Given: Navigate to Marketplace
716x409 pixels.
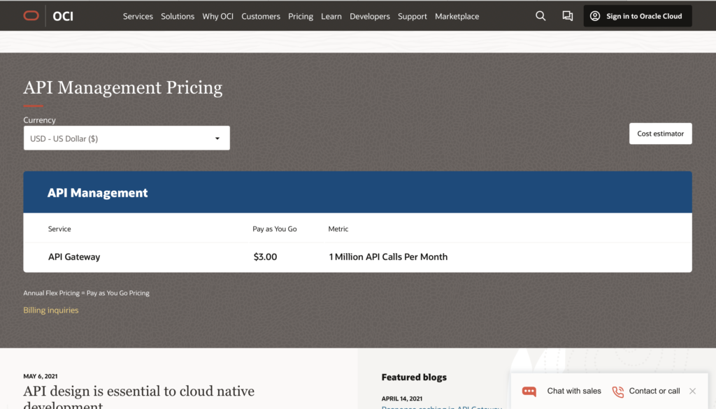Looking at the screenshot, I should click(457, 16).
